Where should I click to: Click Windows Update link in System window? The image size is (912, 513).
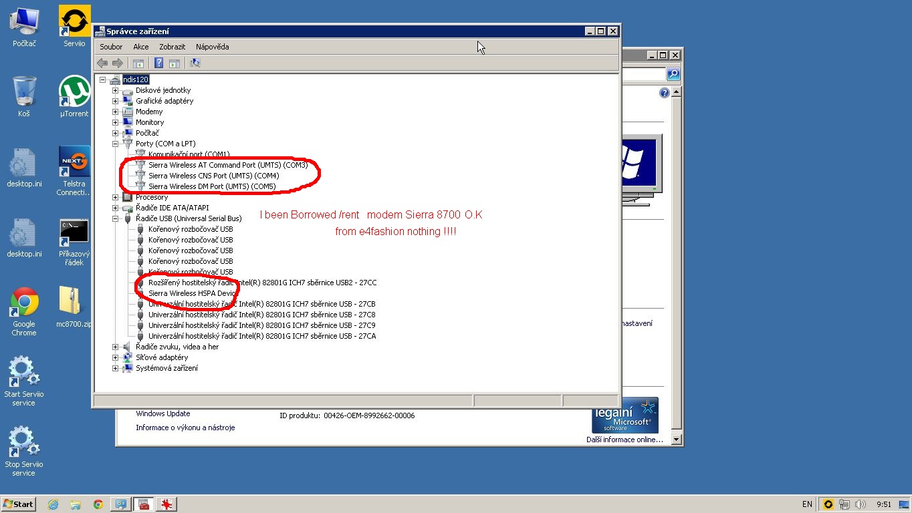[163, 413]
